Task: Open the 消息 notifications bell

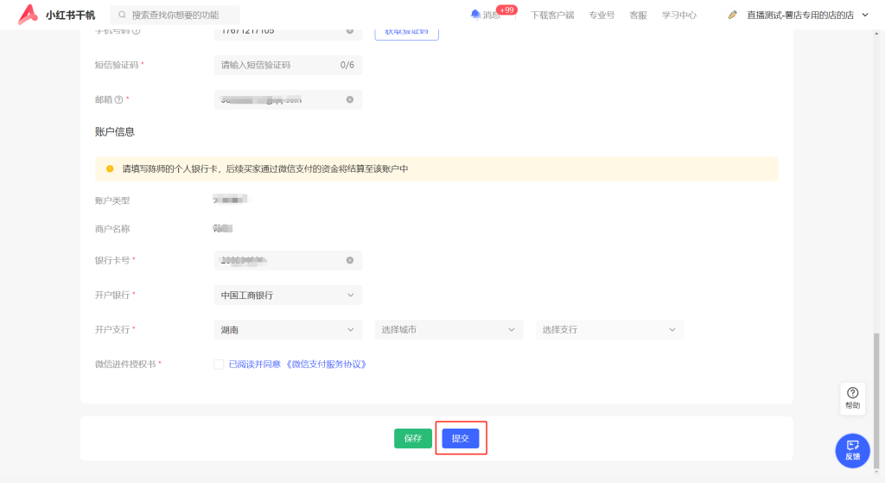Action: [x=475, y=15]
